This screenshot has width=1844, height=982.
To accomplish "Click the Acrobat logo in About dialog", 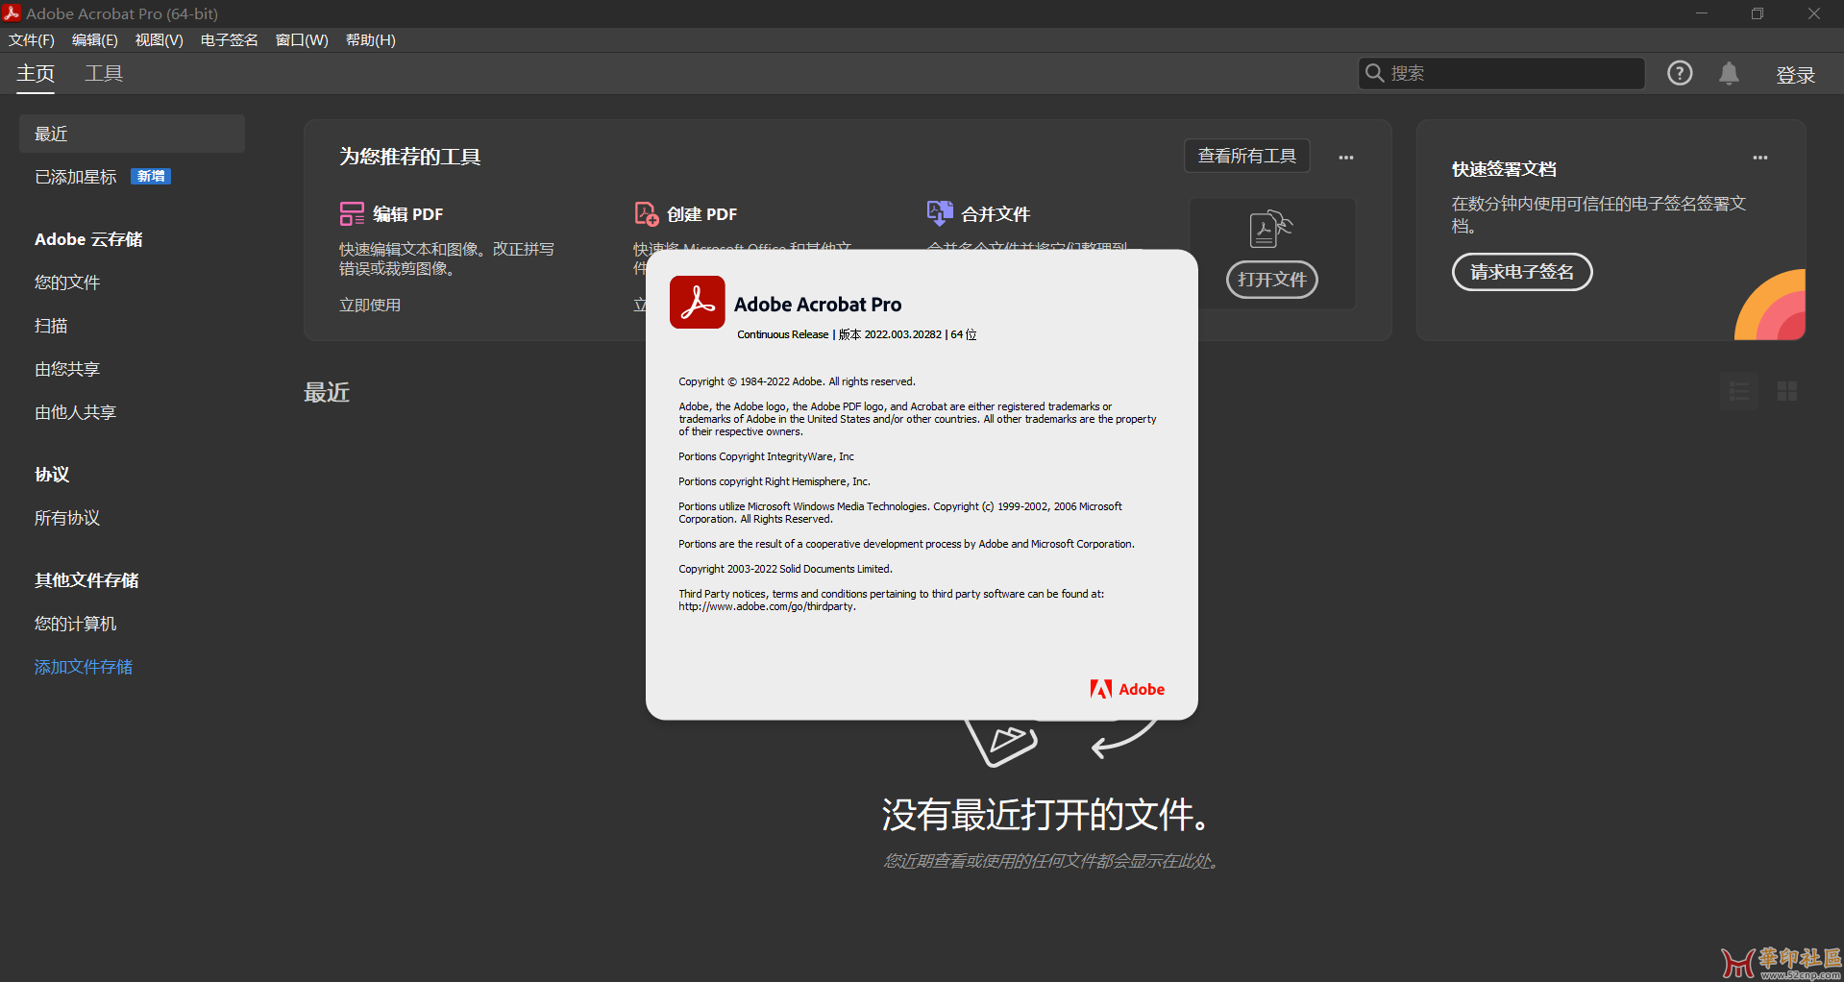I will [697, 302].
